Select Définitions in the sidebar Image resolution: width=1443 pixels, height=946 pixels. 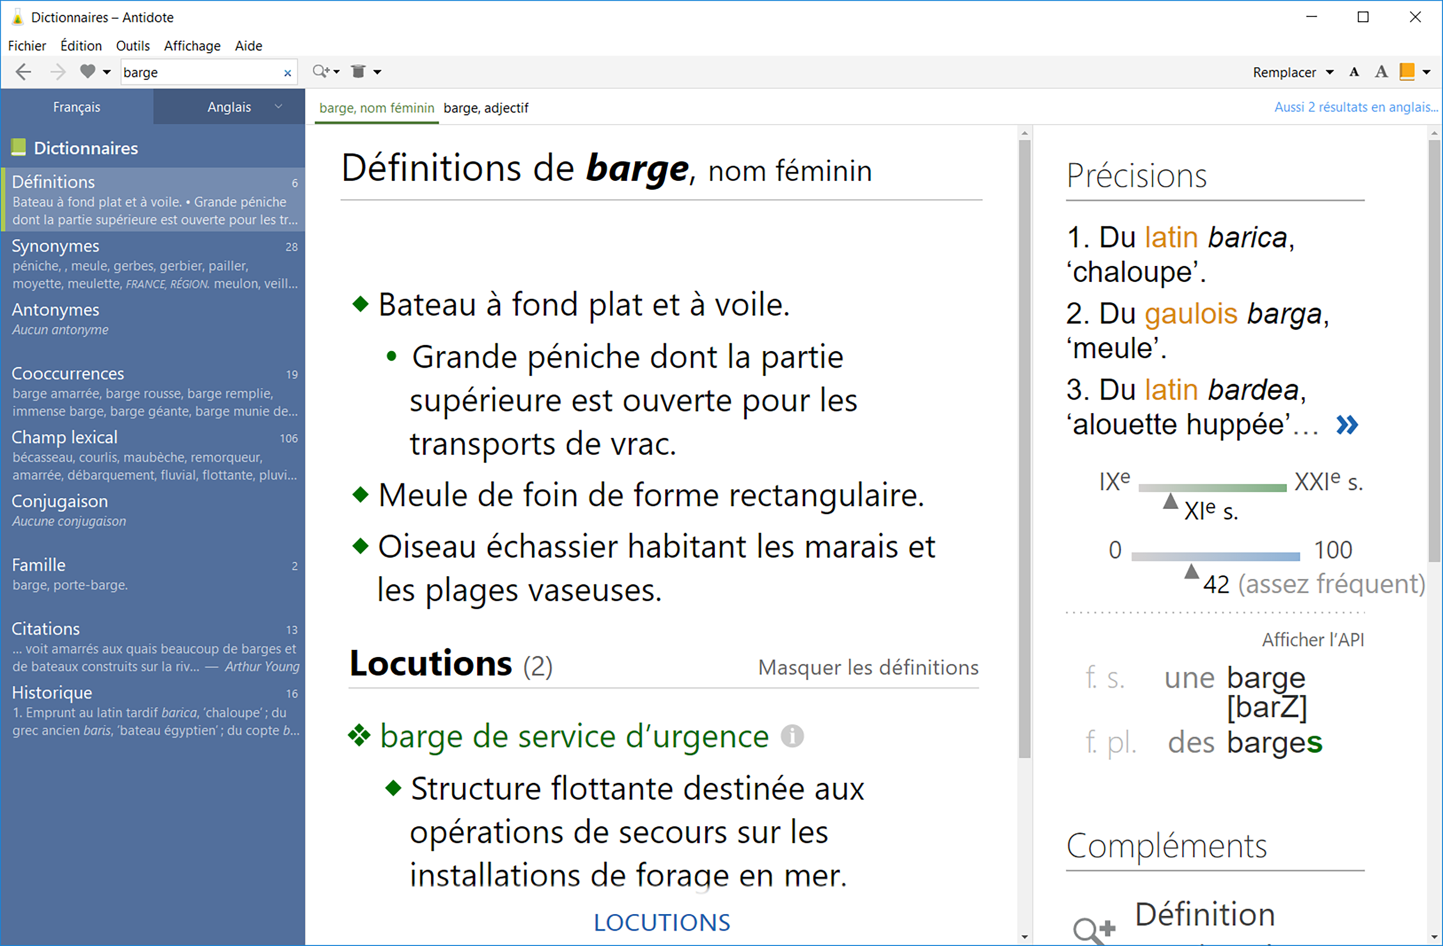tap(153, 199)
